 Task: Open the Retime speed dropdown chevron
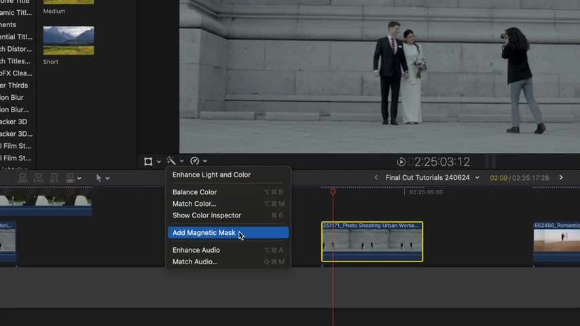[x=205, y=162]
